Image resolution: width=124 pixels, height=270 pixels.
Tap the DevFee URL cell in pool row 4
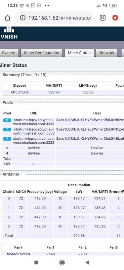pos(34,153)
